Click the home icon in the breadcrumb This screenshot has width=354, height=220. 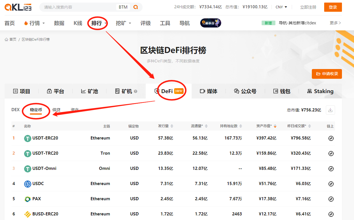click(6, 39)
